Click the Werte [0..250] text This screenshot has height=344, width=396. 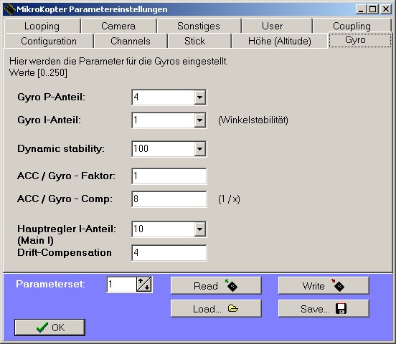[x=39, y=73]
